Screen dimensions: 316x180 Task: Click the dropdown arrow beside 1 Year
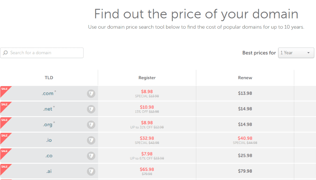click(x=308, y=53)
